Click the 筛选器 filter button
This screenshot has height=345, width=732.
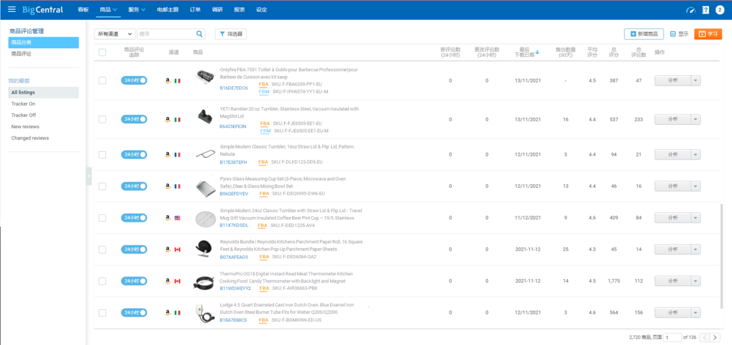pyautogui.click(x=230, y=34)
